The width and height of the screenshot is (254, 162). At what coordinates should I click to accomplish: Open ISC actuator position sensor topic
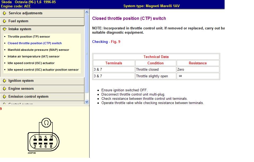coord(43,70)
